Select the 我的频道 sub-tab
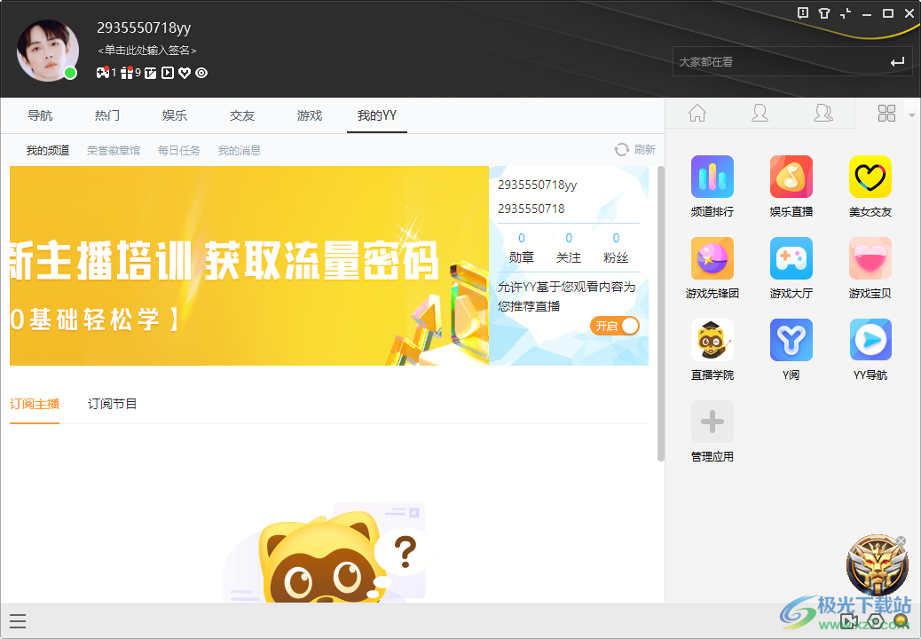This screenshot has height=639, width=921. pyautogui.click(x=48, y=150)
